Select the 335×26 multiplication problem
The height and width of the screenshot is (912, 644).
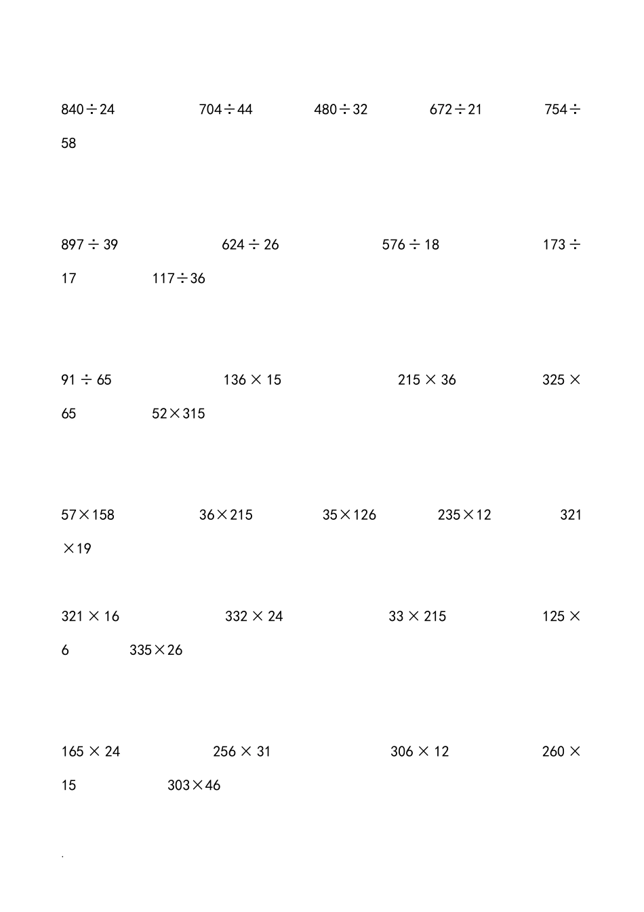pos(156,650)
